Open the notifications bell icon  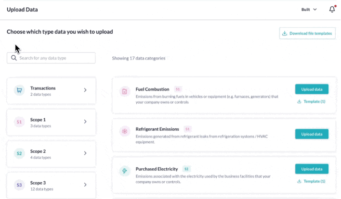[332, 9]
